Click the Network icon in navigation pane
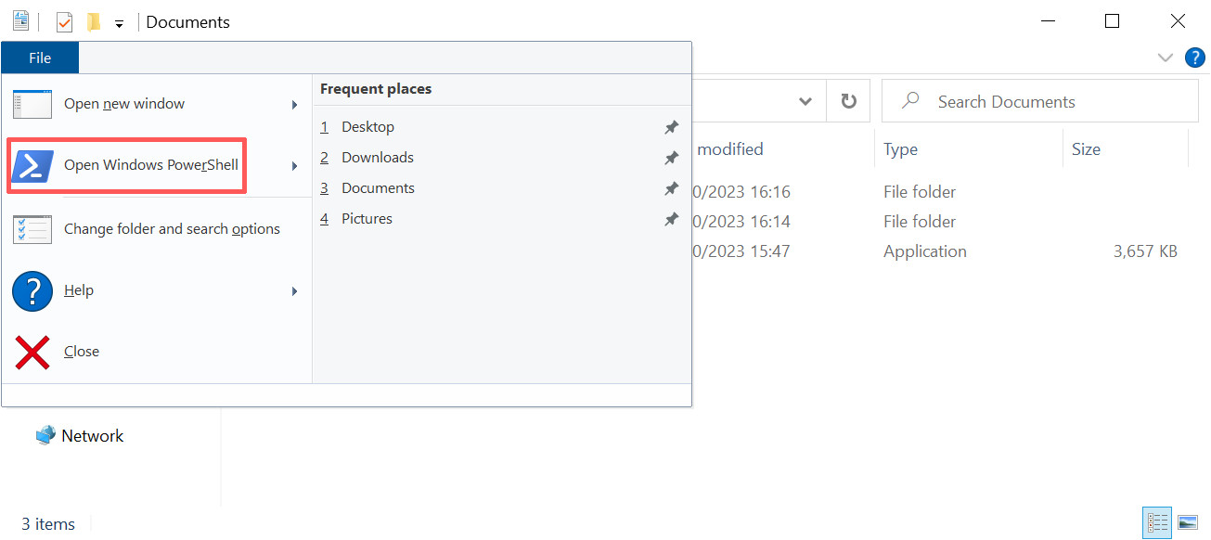Screen dimensions: 1211x540 (45, 435)
